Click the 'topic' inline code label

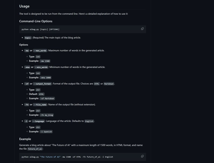pyautogui.click(x=28, y=38)
